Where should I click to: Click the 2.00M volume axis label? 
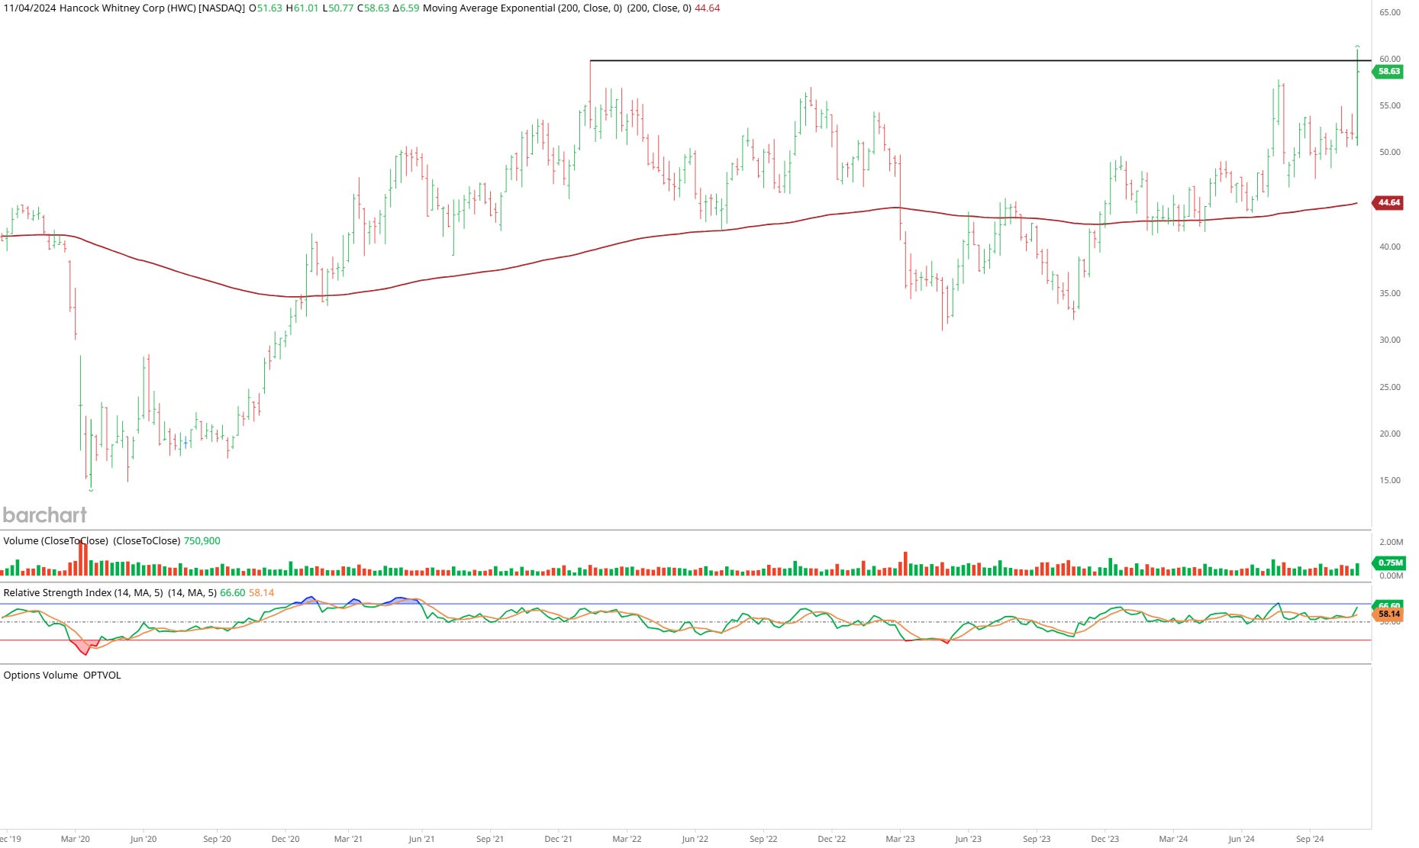pos(1392,542)
